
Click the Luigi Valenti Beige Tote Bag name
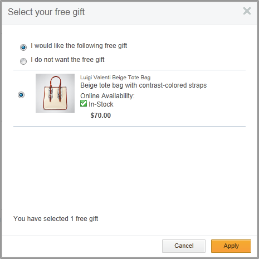pyautogui.click(x=115, y=77)
